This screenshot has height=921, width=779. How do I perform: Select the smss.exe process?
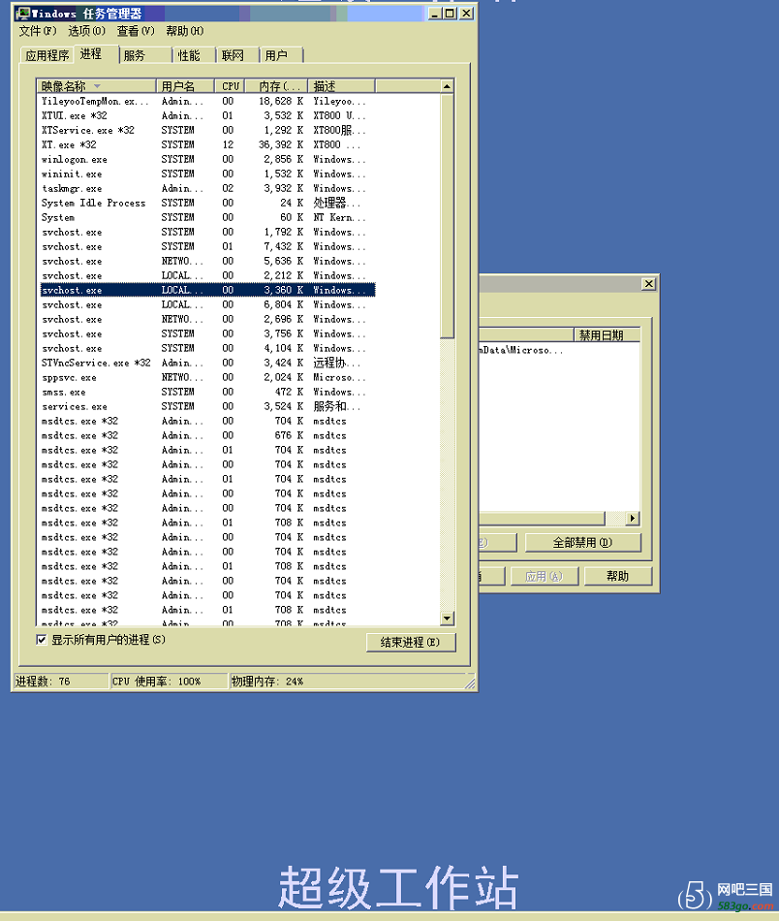click(207, 392)
